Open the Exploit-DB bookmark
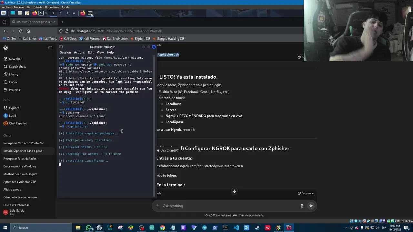Image resolution: width=413 pixels, height=232 pixels. (140, 39)
